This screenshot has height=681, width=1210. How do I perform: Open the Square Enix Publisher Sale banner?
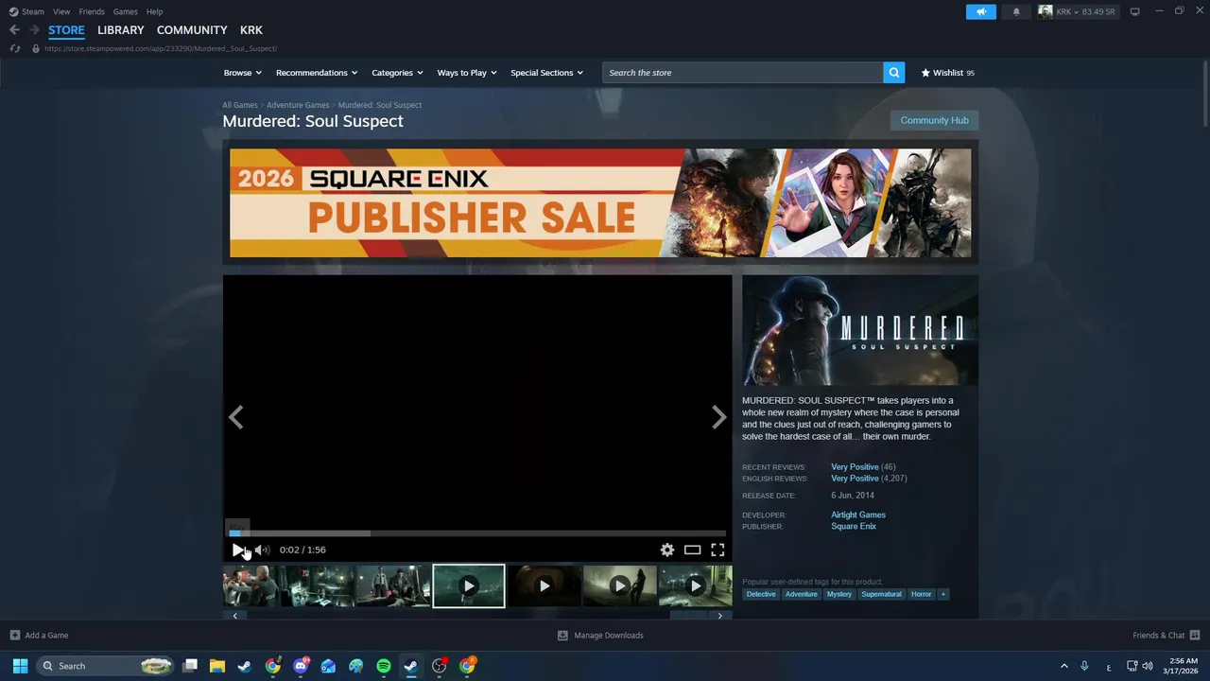[600, 202]
